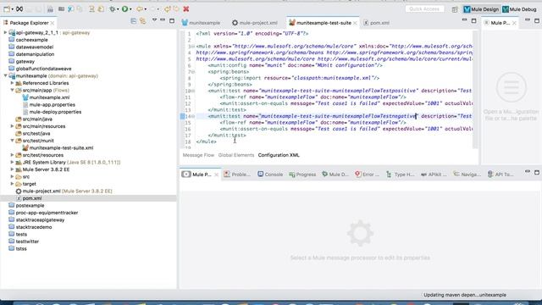Open the APIkit tab

434,175
